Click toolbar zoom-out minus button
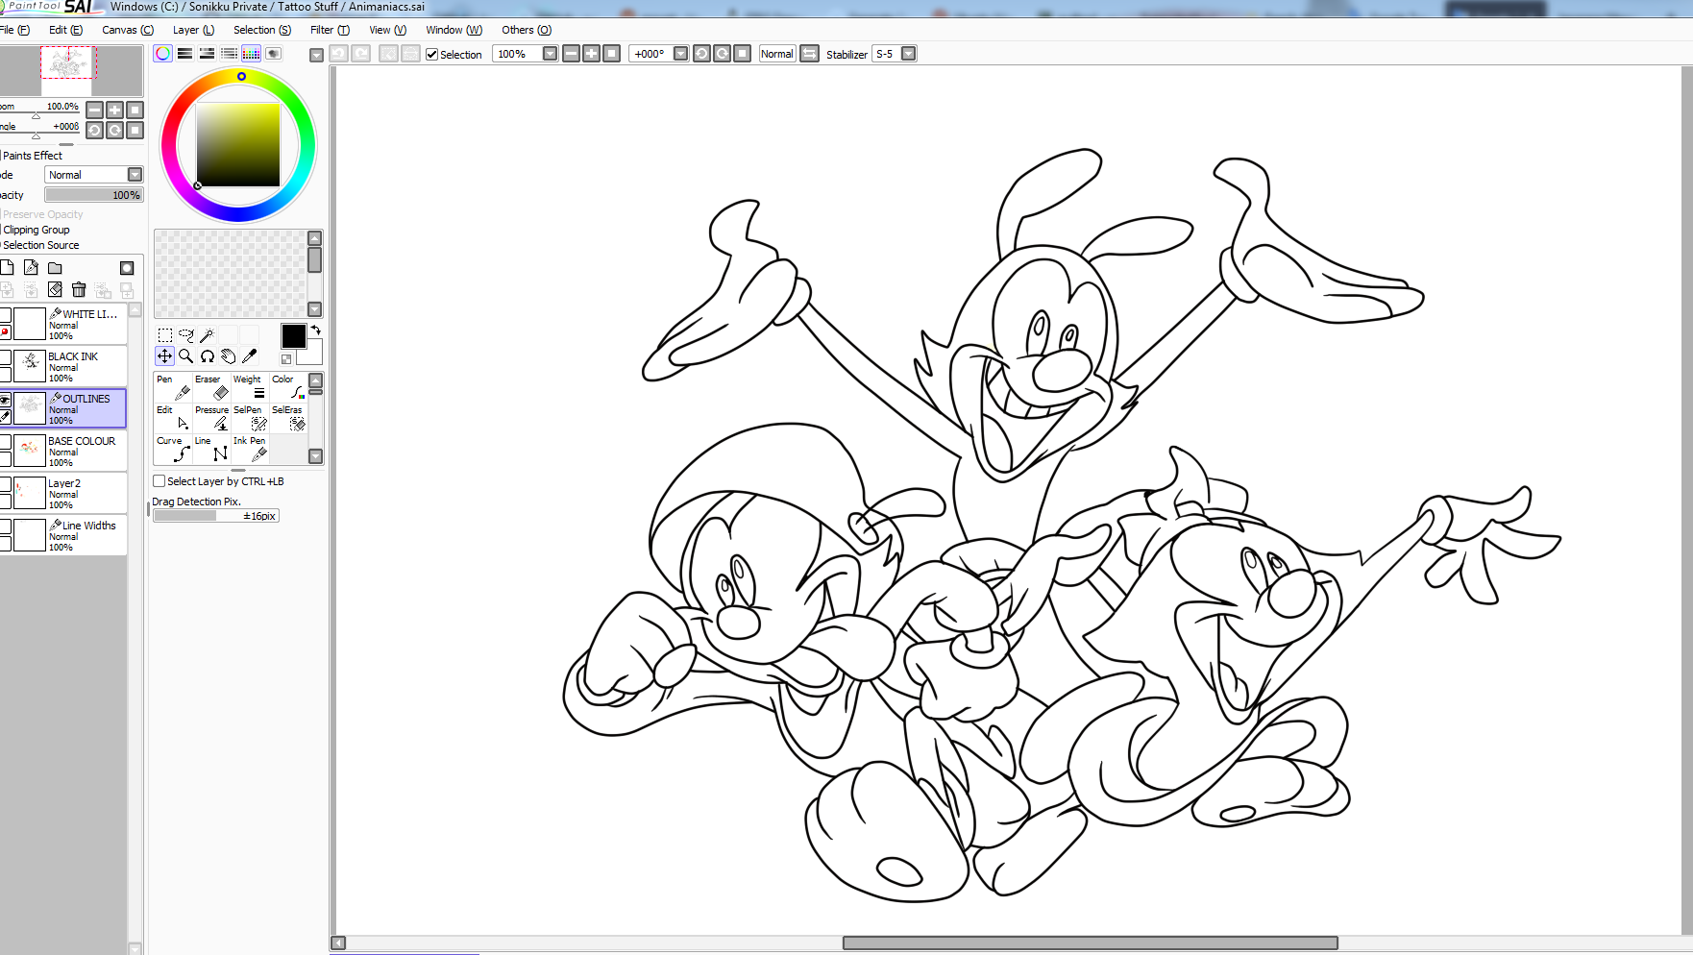Viewport: 1693px width, 955px height. click(x=571, y=54)
